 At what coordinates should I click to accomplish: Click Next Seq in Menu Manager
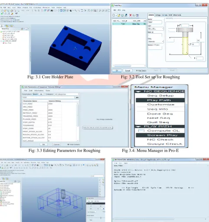158,118
